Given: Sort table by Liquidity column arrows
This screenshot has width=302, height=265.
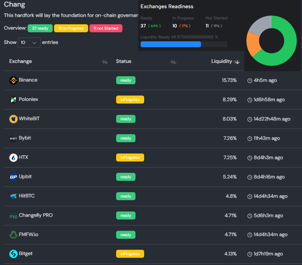Looking at the screenshot, I should point(236,62).
